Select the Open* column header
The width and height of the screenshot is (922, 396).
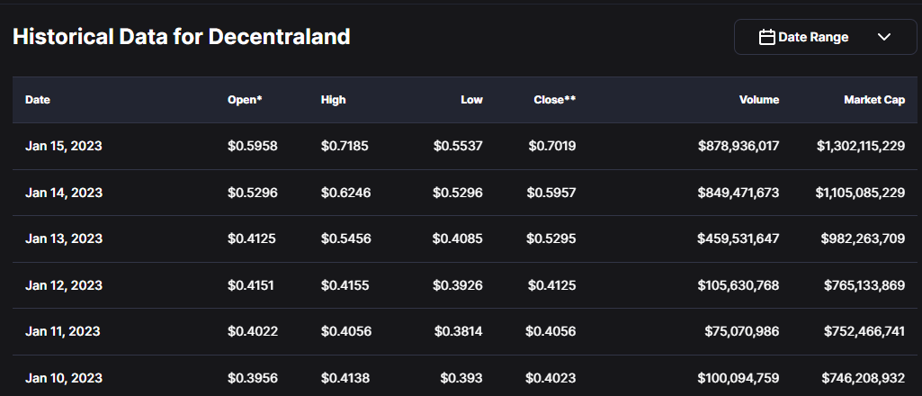pyautogui.click(x=245, y=100)
